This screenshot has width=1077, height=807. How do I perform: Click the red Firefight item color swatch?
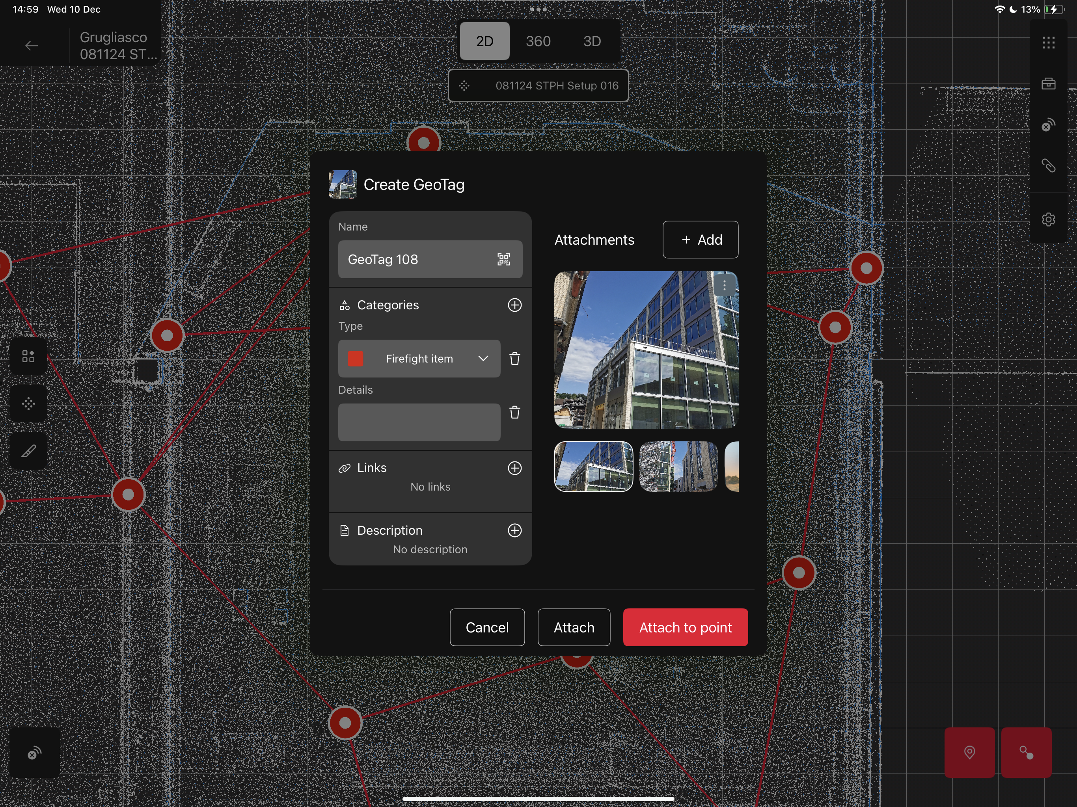(x=355, y=359)
